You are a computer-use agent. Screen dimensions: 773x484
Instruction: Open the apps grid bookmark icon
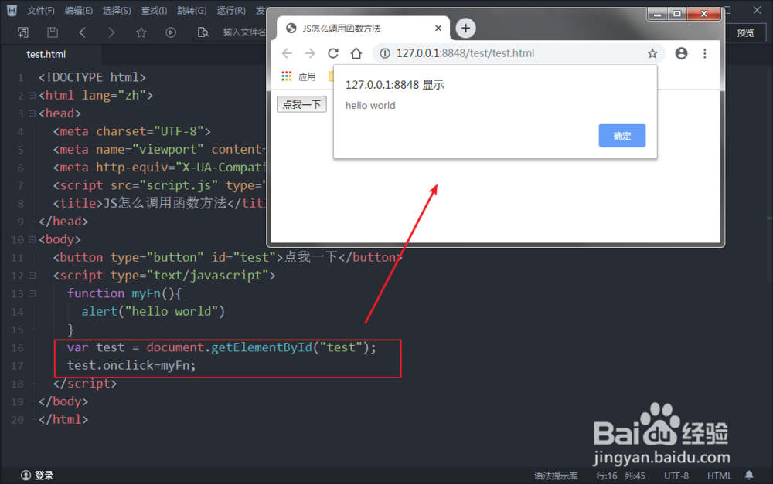287,76
